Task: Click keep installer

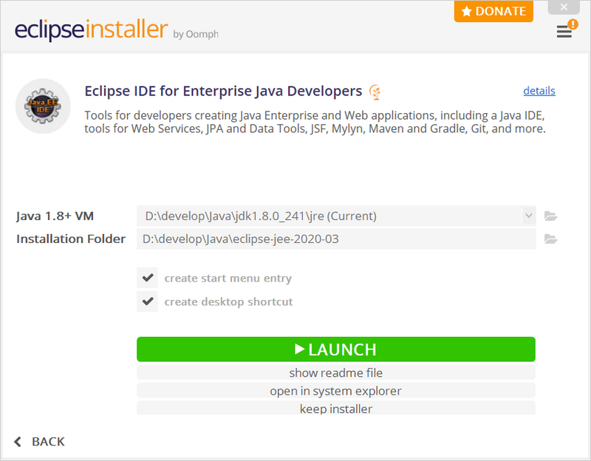Action: point(336,409)
